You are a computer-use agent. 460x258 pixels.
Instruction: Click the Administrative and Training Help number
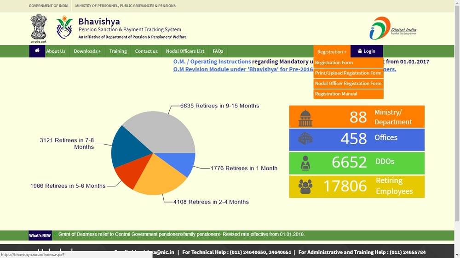pos(362,252)
